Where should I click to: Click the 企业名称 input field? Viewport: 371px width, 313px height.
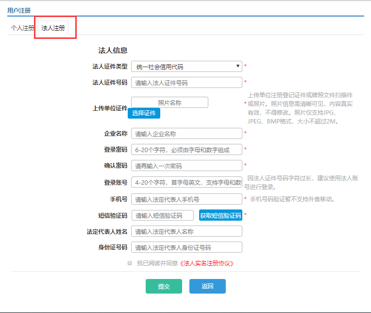[x=186, y=134]
